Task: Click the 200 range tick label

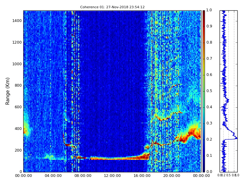Action: 18,150
